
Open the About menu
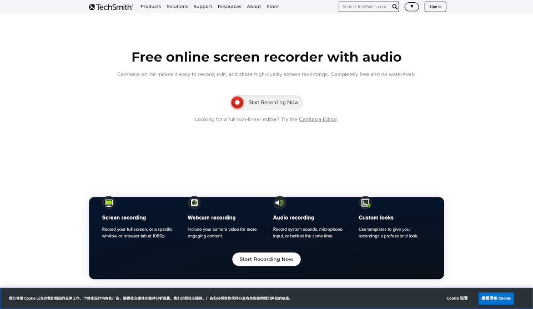(x=254, y=7)
